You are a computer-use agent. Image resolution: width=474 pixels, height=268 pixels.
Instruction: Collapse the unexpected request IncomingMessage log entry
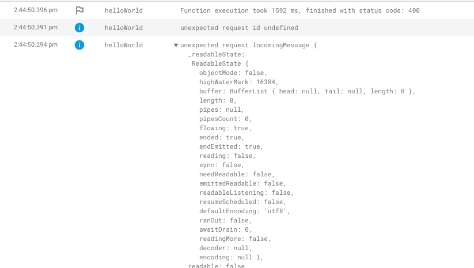176,46
